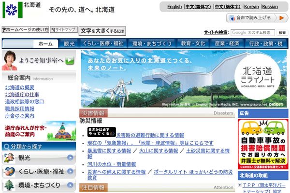Click the 自動車事故の損害賠償問題 advertisement
The height and width of the screenshot is (193, 290).
263,144
